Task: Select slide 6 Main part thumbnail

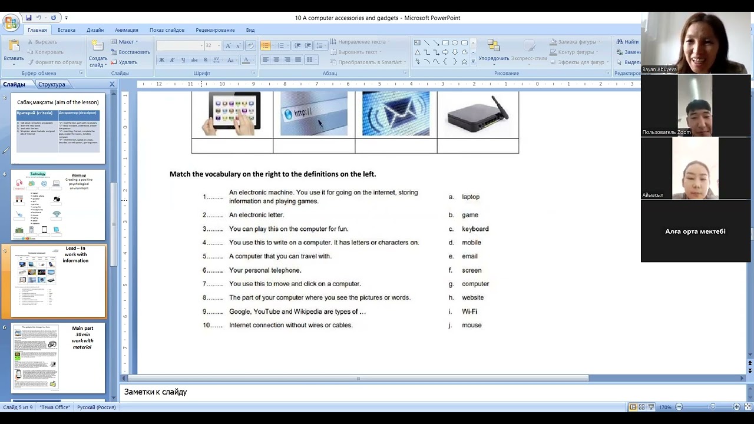Action: [58, 358]
